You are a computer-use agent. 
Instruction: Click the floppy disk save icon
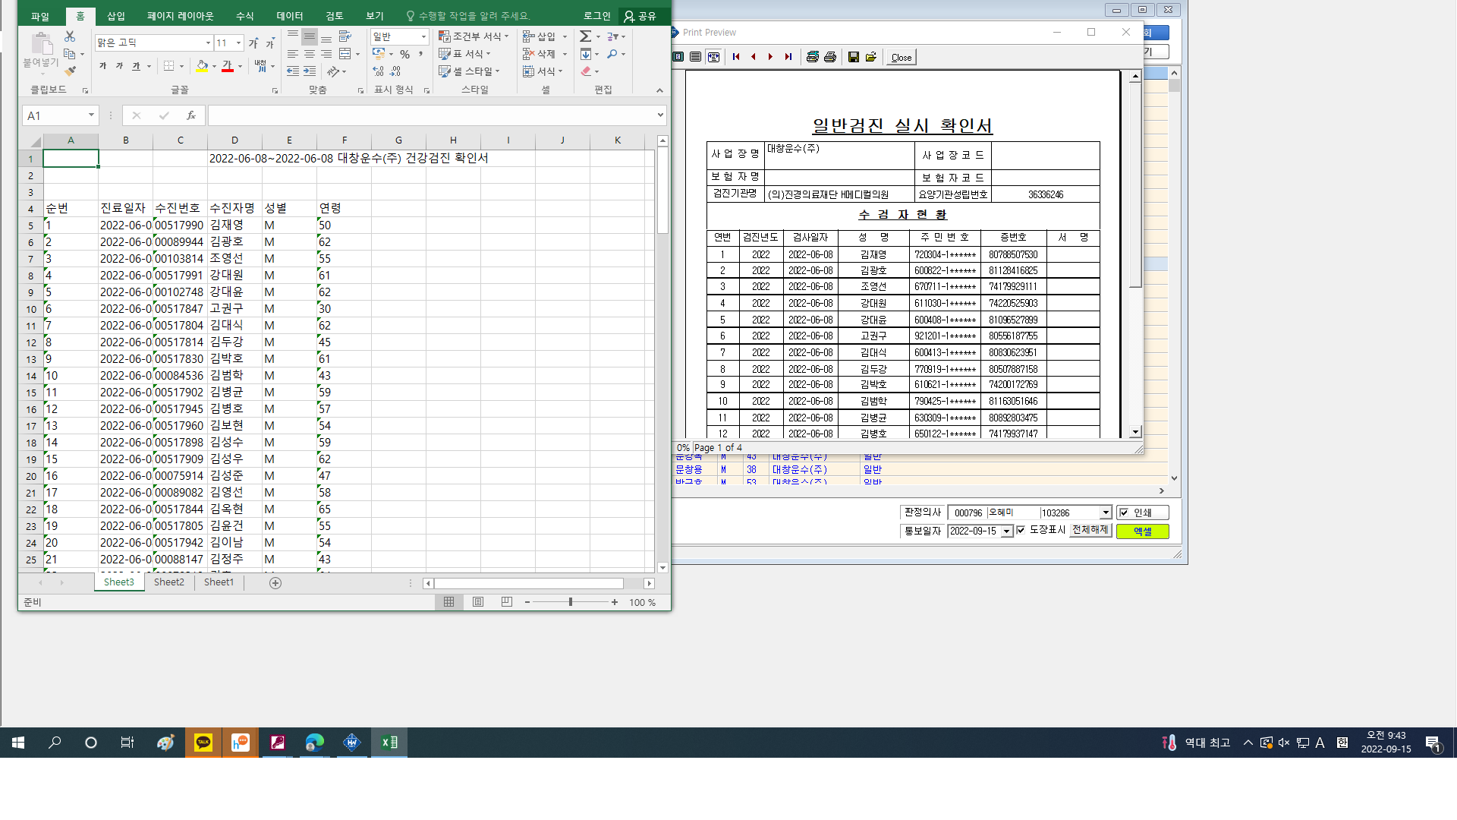click(x=854, y=57)
